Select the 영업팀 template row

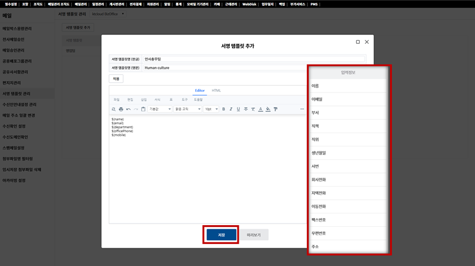[71, 51]
